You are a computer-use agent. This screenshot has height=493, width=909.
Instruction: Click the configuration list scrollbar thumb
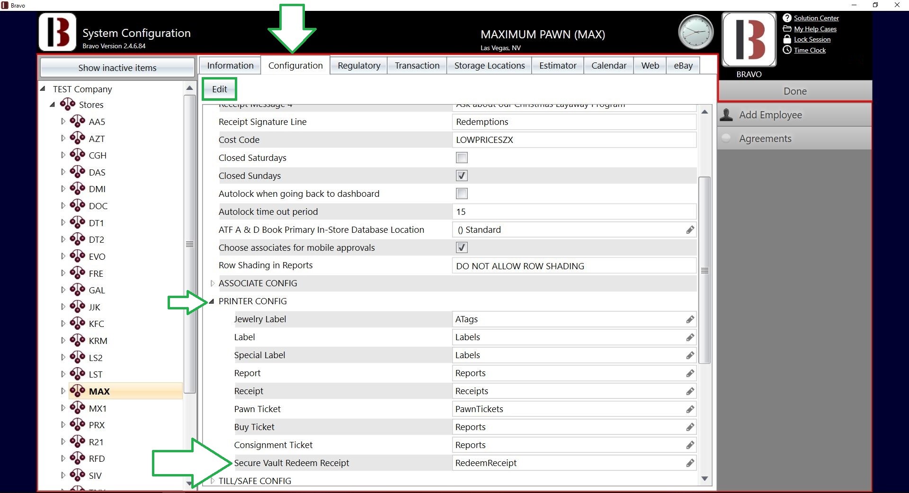[x=704, y=270]
